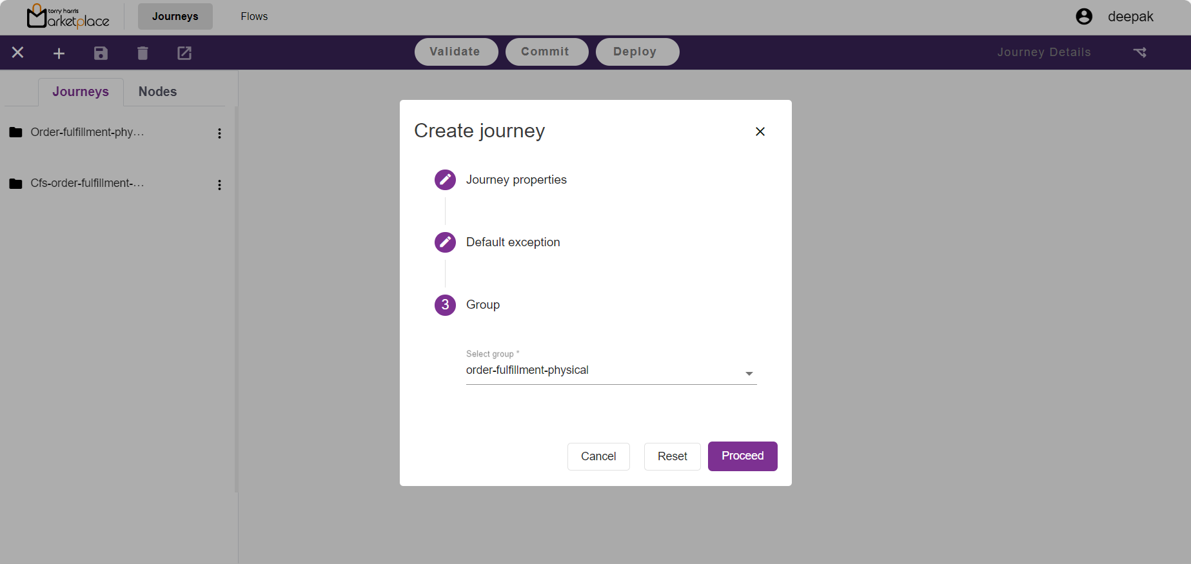Click the deepak user account icon

pos(1084,17)
